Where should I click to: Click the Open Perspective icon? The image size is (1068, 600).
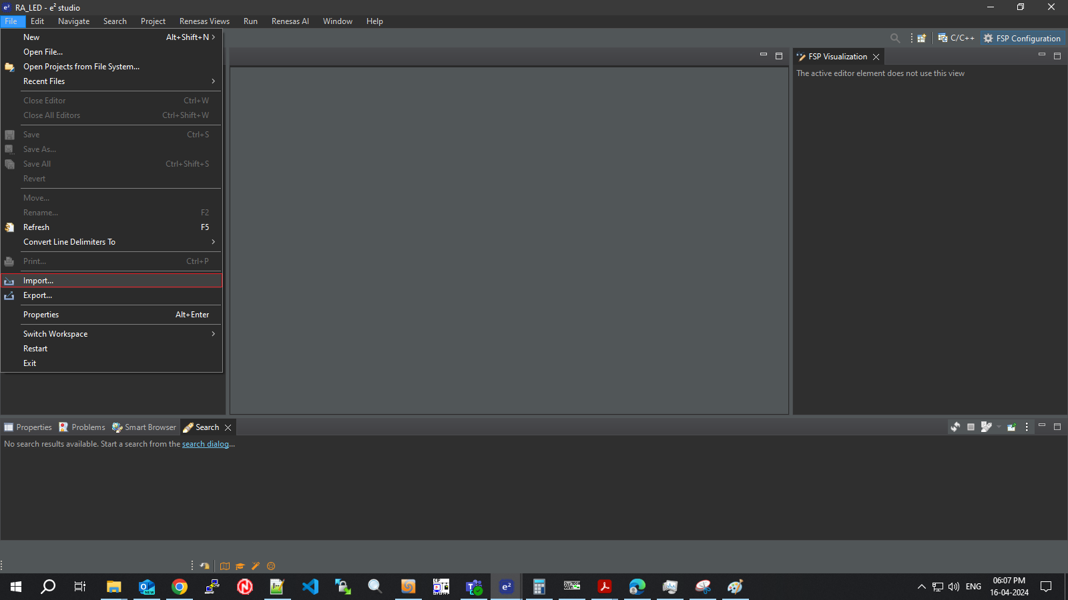[x=921, y=39]
